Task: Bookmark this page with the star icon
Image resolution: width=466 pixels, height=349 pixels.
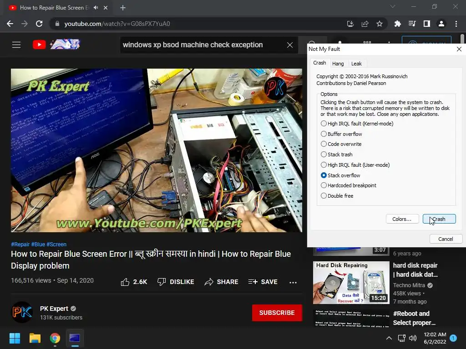Action: (380, 24)
